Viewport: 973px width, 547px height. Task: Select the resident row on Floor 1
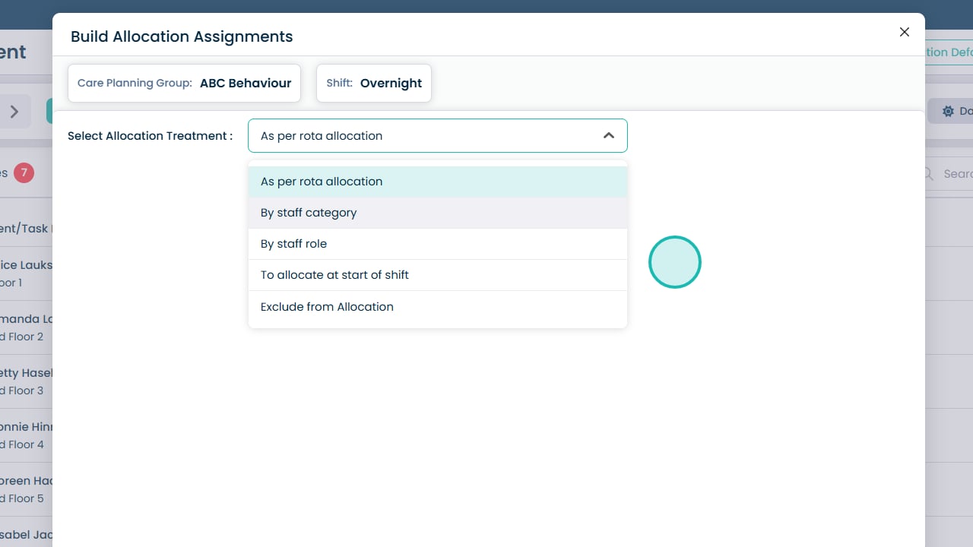point(26,273)
